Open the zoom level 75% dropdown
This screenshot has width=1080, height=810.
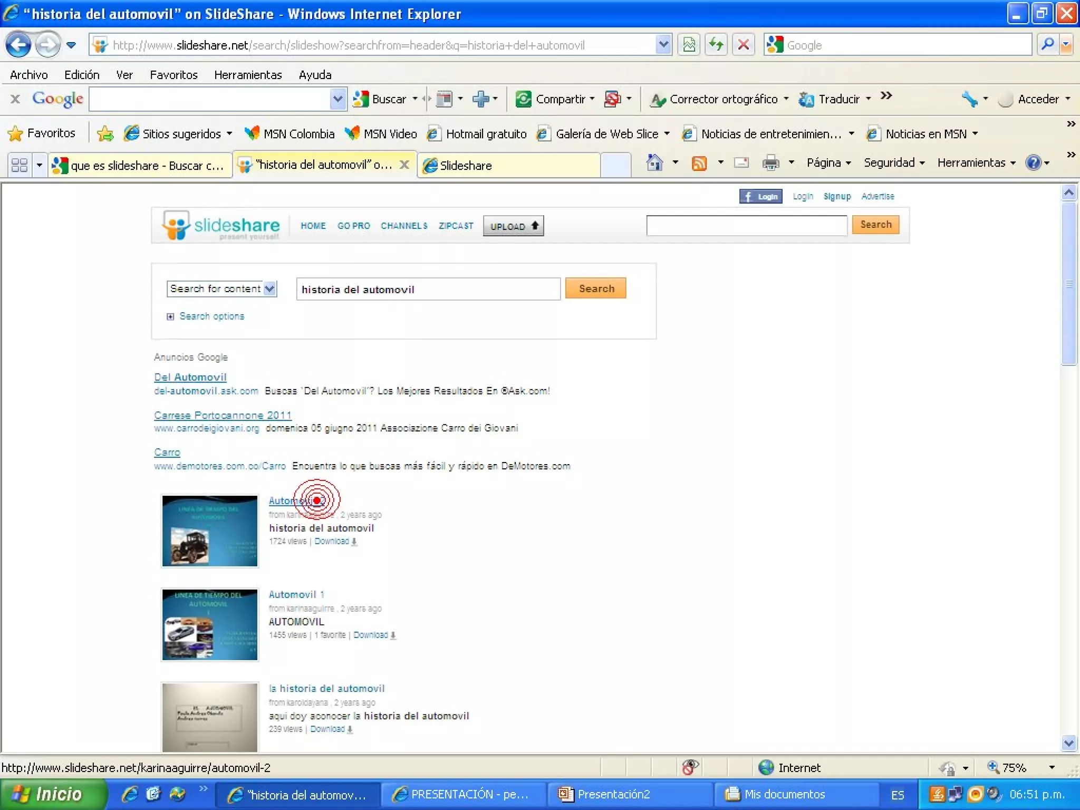pyautogui.click(x=1051, y=767)
